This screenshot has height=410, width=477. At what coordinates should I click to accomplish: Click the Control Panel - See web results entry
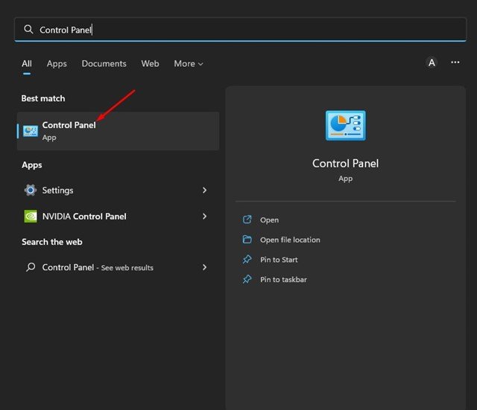[x=117, y=267]
